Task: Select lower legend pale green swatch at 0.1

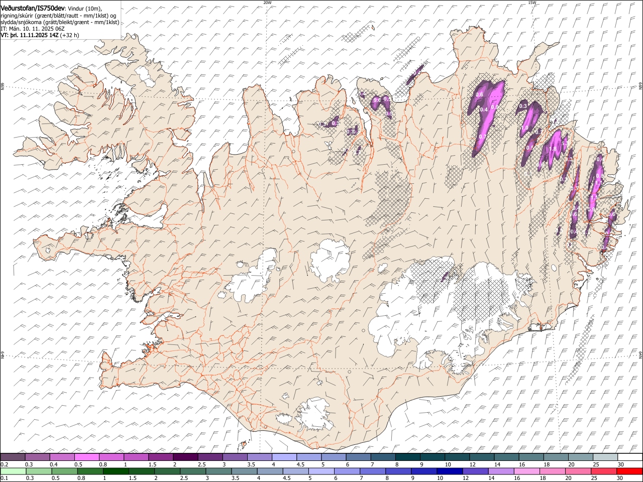Action: [x=13, y=471]
